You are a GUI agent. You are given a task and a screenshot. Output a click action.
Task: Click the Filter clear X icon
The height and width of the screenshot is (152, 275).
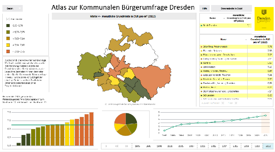(x=236, y=103)
